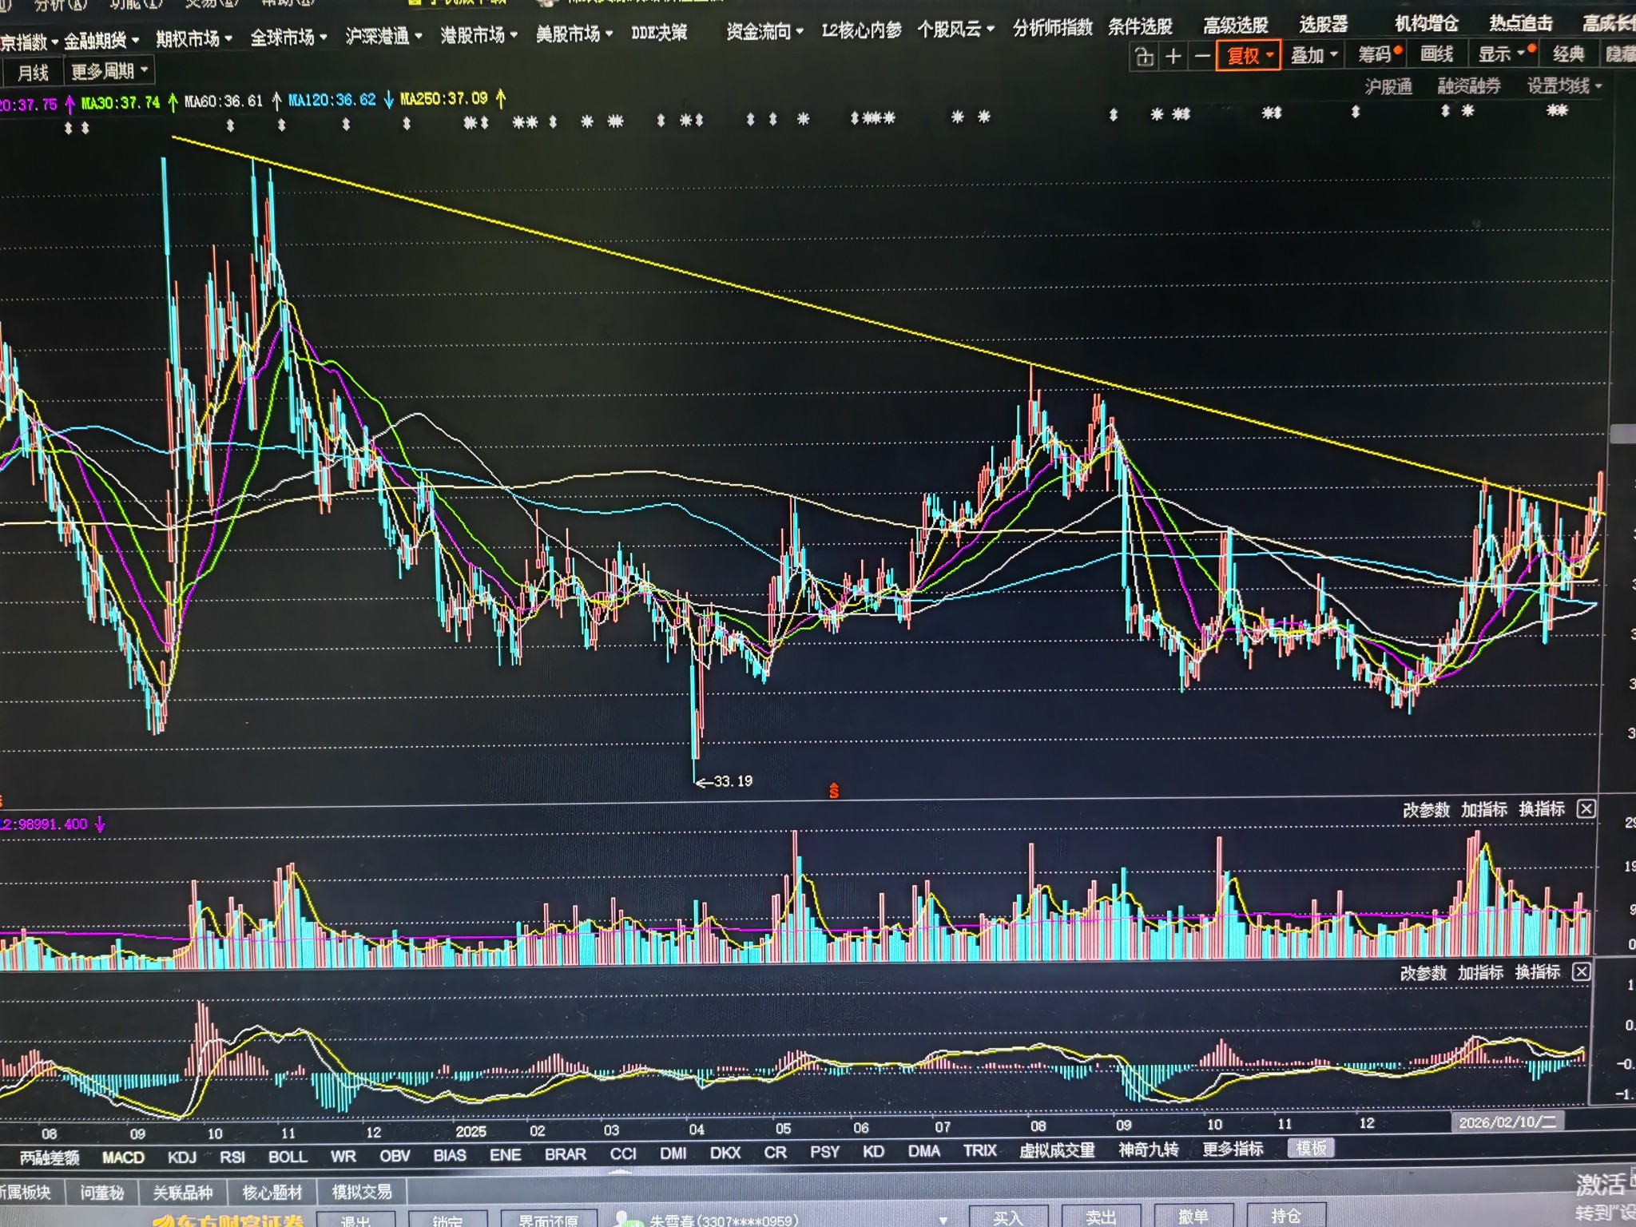Select the KDJ indicator tab
Viewport: 1636px width, 1227px height.
point(182,1157)
